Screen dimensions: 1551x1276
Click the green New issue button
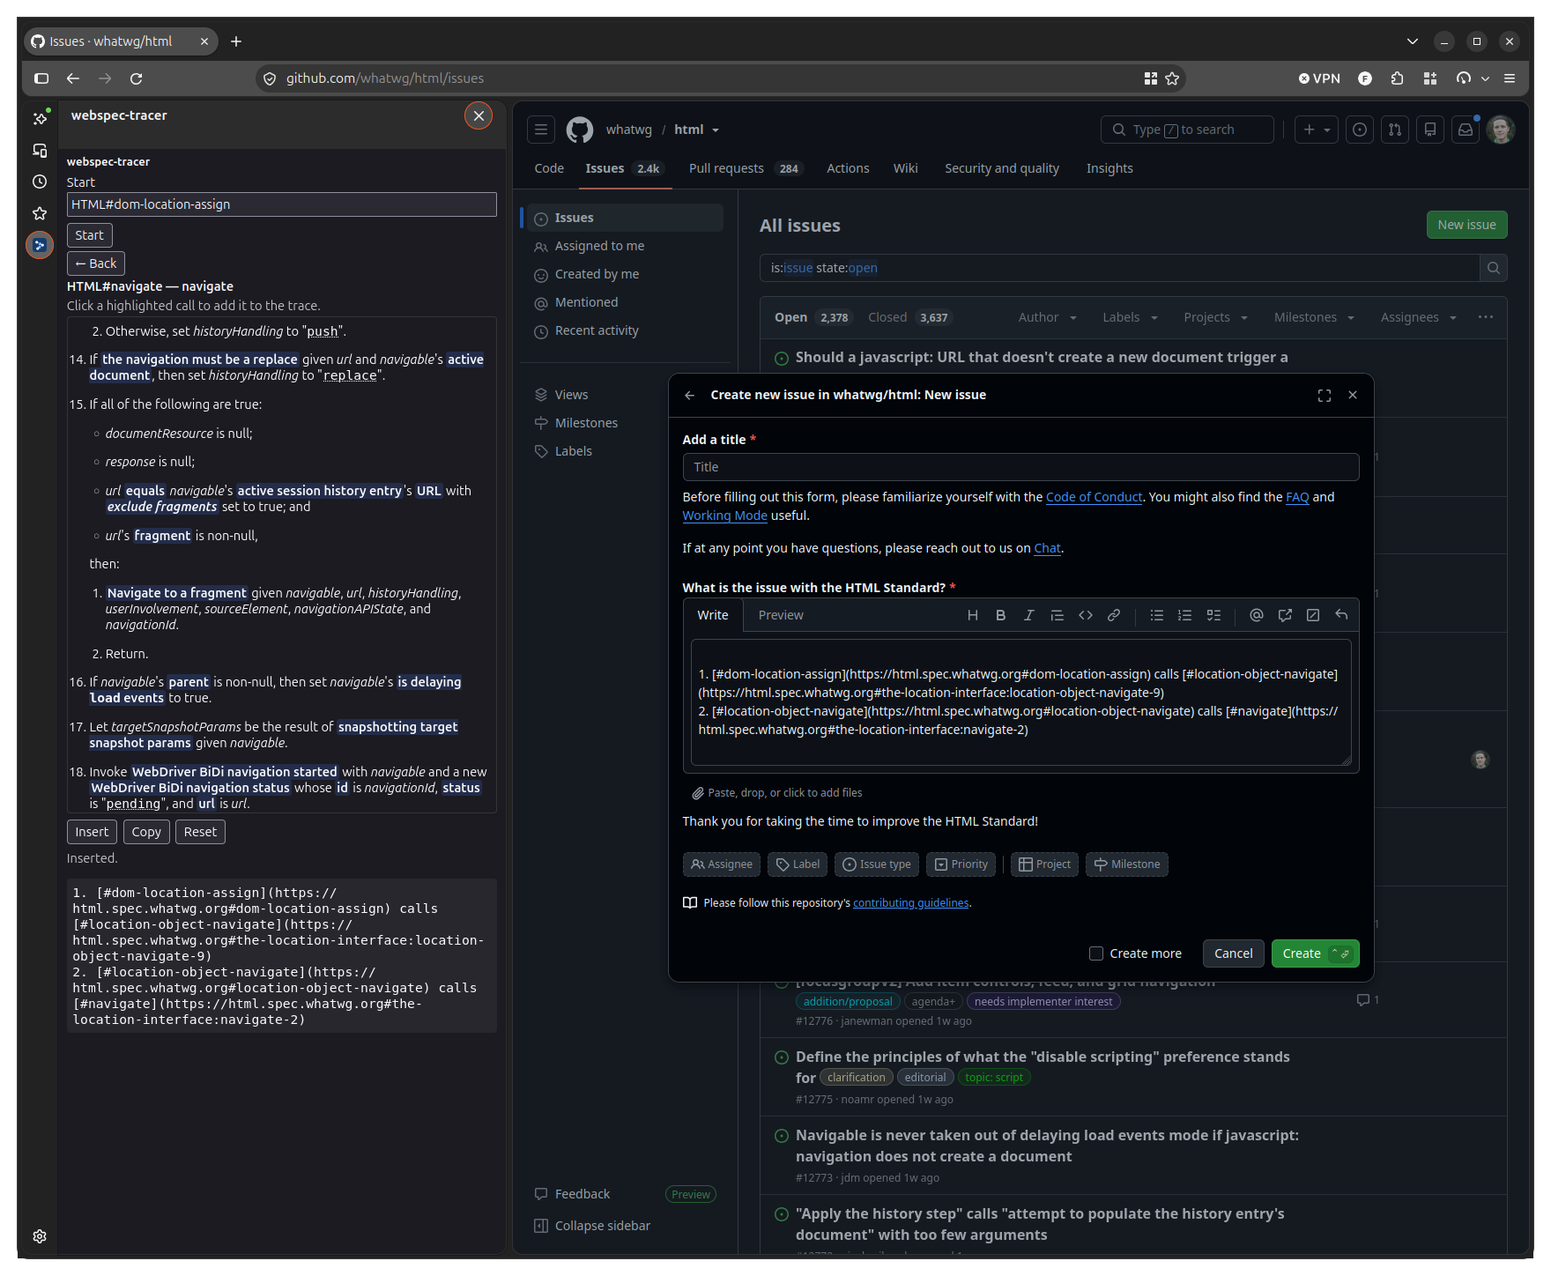tap(1466, 225)
